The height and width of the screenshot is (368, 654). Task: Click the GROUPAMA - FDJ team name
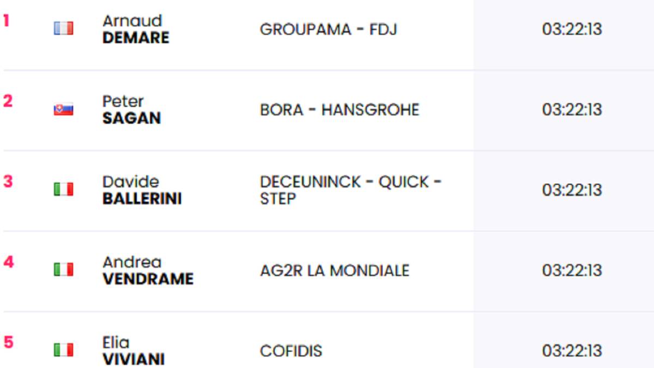(328, 29)
